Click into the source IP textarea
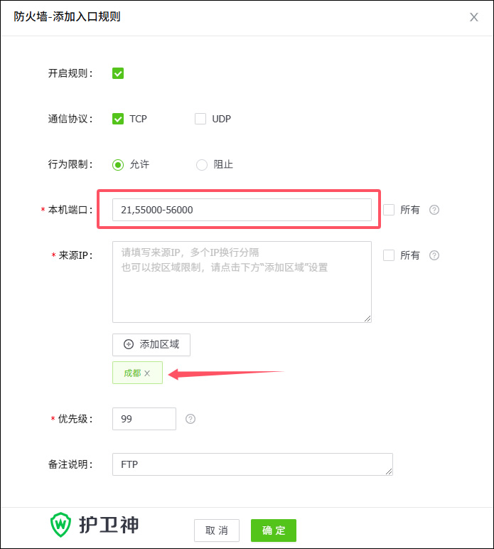The image size is (494, 549). [242, 282]
